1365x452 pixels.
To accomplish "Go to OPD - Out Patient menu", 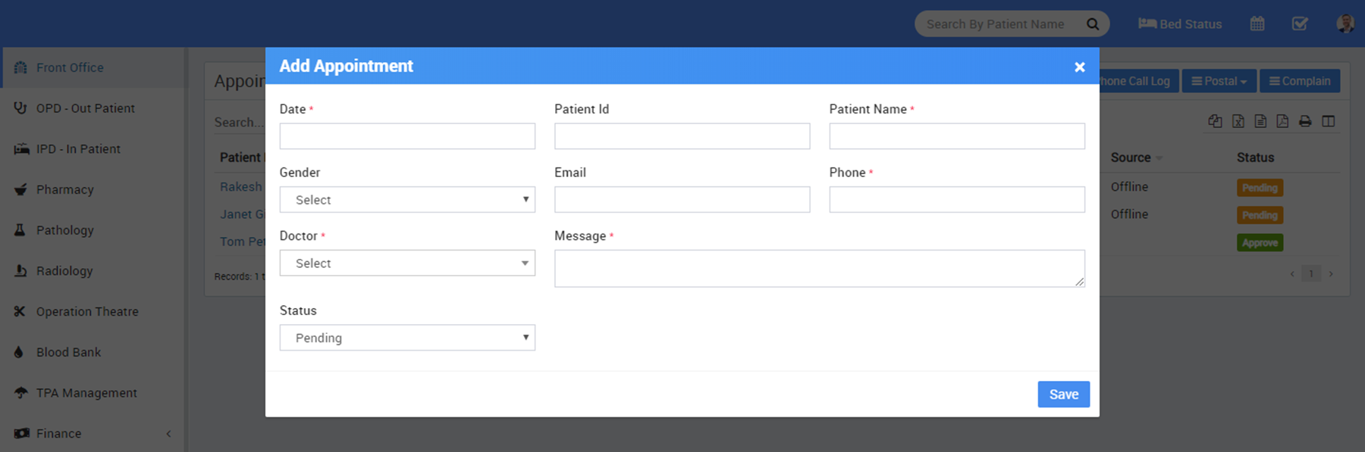I will coord(85,108).
